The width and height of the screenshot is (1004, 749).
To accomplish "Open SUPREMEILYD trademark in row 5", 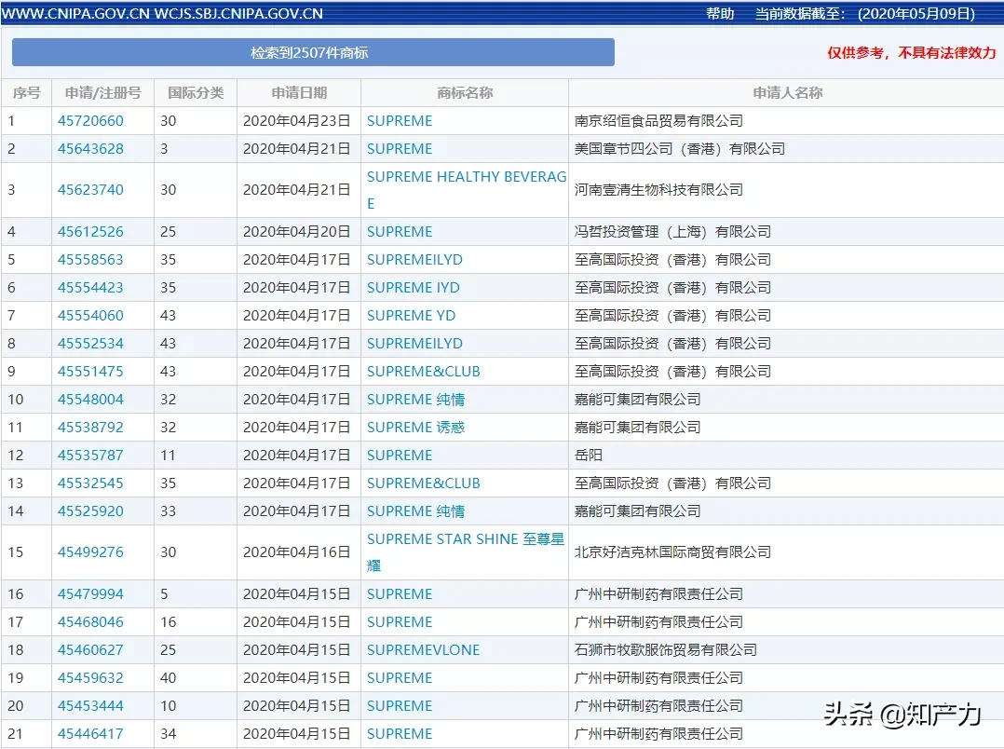I will point(414,260).
